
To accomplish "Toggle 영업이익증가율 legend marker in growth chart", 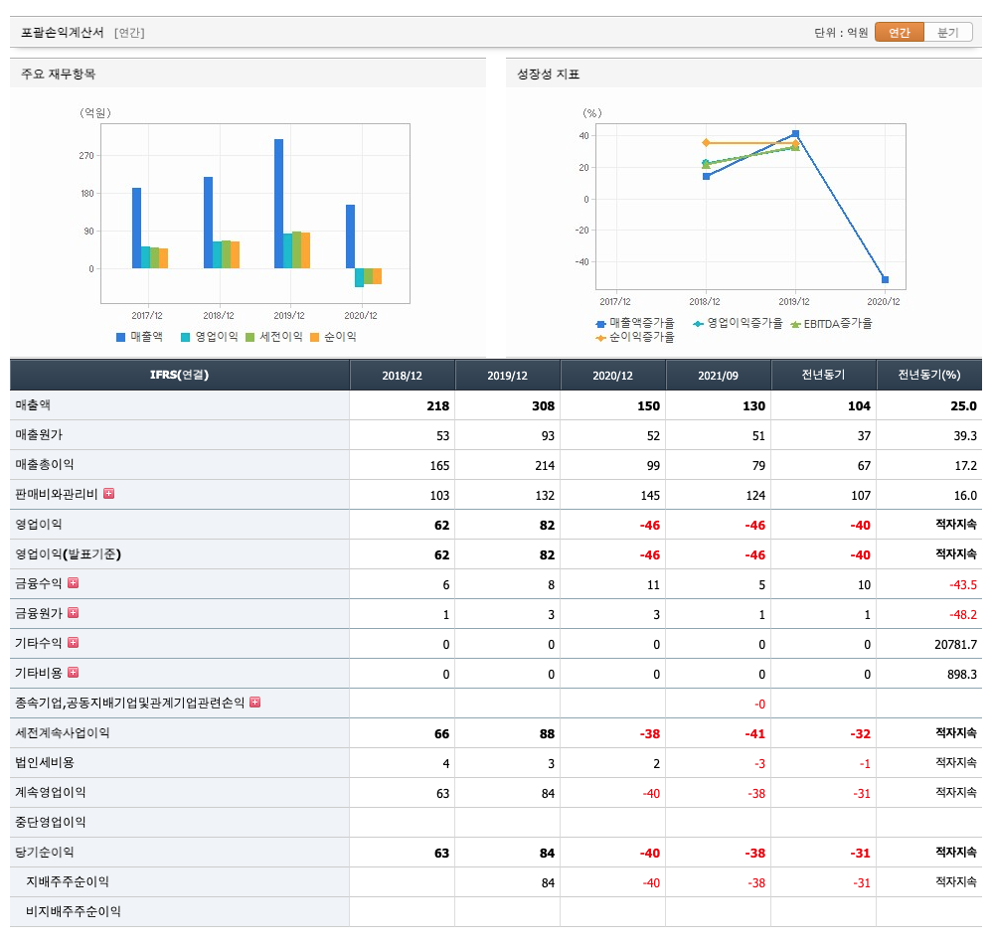I will click(698, 324).
